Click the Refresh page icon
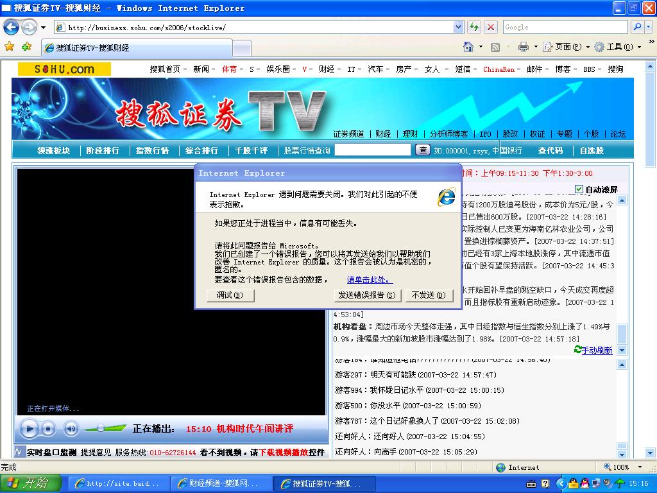 474,27
